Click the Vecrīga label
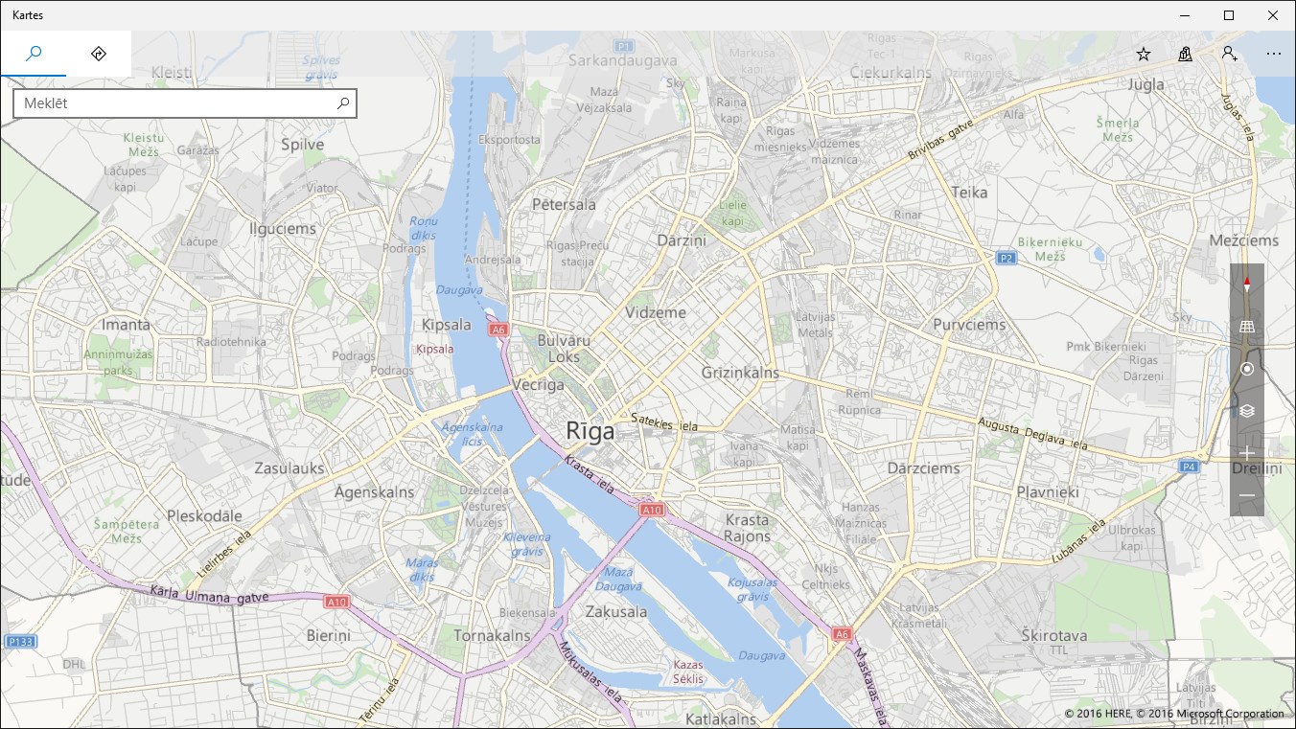1296x729 pixels. click(x=539, y=385)
